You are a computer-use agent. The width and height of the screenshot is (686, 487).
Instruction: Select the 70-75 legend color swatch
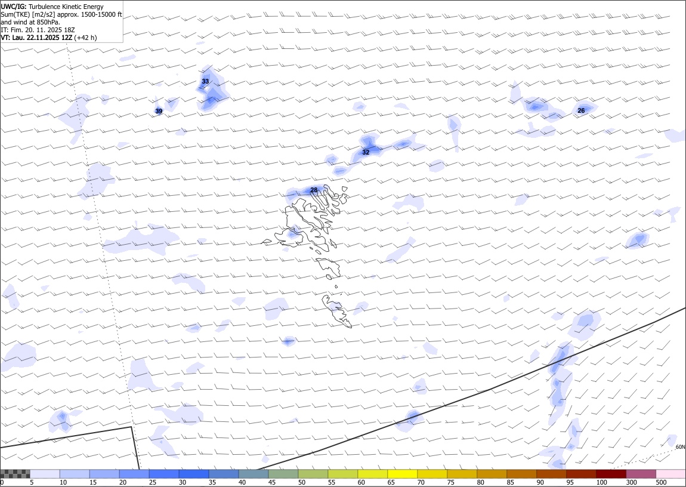(432, 474)
